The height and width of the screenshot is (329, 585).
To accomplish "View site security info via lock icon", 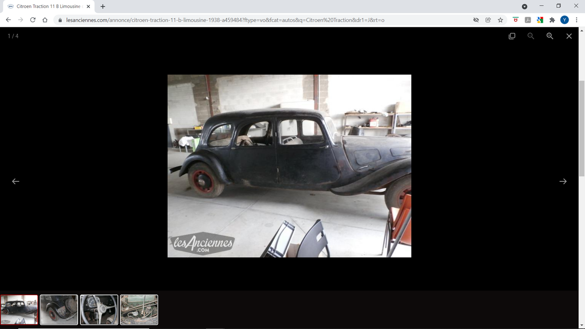I will pyautogui.click(x=60, y=20).
